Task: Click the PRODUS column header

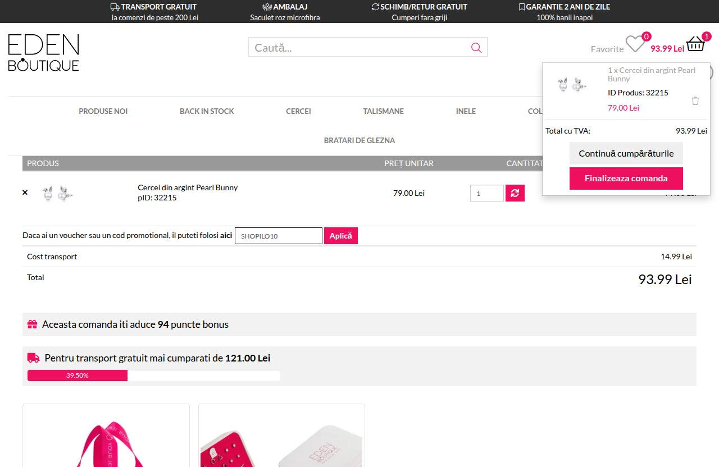Action: pyautogui.click(x=43, y=163)
